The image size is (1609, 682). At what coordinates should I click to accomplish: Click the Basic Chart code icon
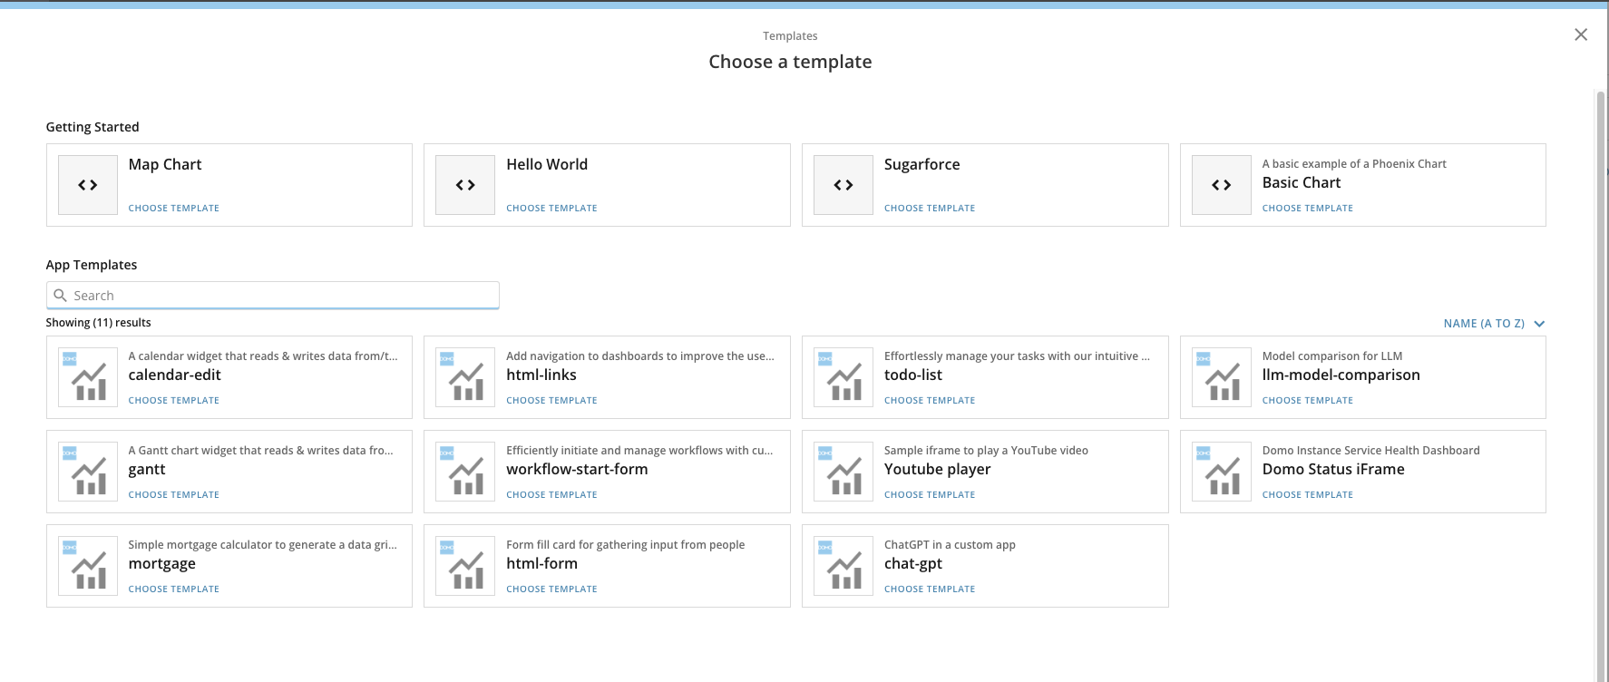[x=1222, y=185]
